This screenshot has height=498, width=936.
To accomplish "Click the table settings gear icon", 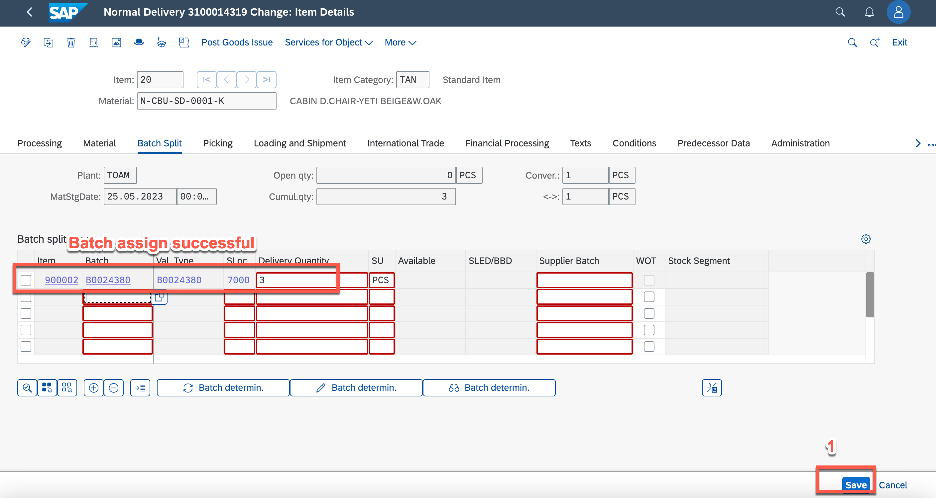I will click(x=866, y=239).
